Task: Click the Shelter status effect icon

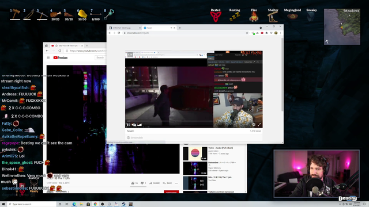Action: point(273,17)
